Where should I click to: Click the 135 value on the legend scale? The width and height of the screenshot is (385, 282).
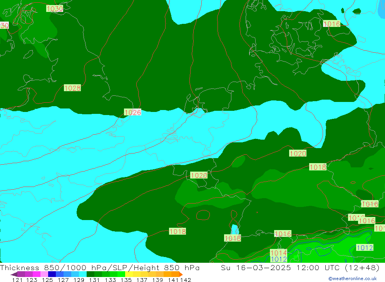pyautogui.click(x=126, y=280)
